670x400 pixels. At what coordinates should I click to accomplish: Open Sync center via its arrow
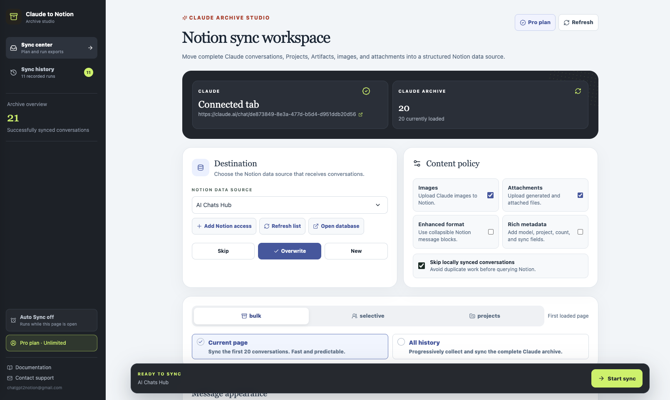tap(90, 48)
